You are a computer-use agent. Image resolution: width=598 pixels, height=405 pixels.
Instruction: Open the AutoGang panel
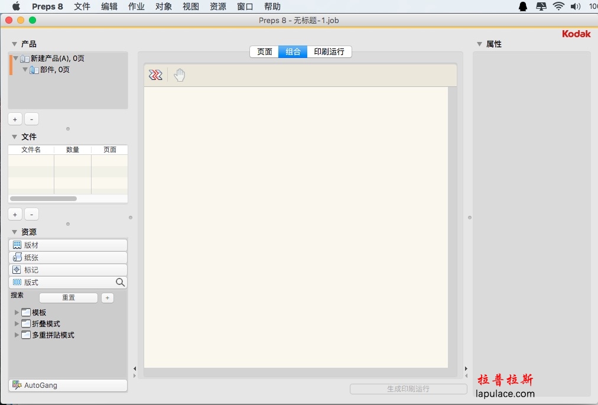pyautogui.click(x=68, y=385)
